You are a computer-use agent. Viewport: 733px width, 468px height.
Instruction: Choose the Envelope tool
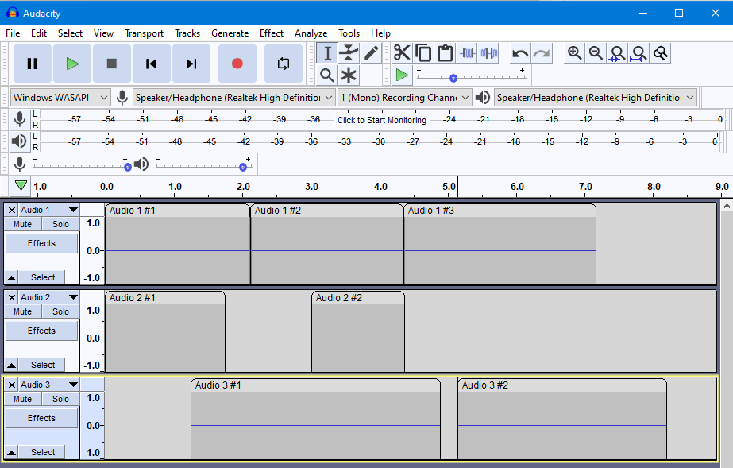[x=349, y=52]
